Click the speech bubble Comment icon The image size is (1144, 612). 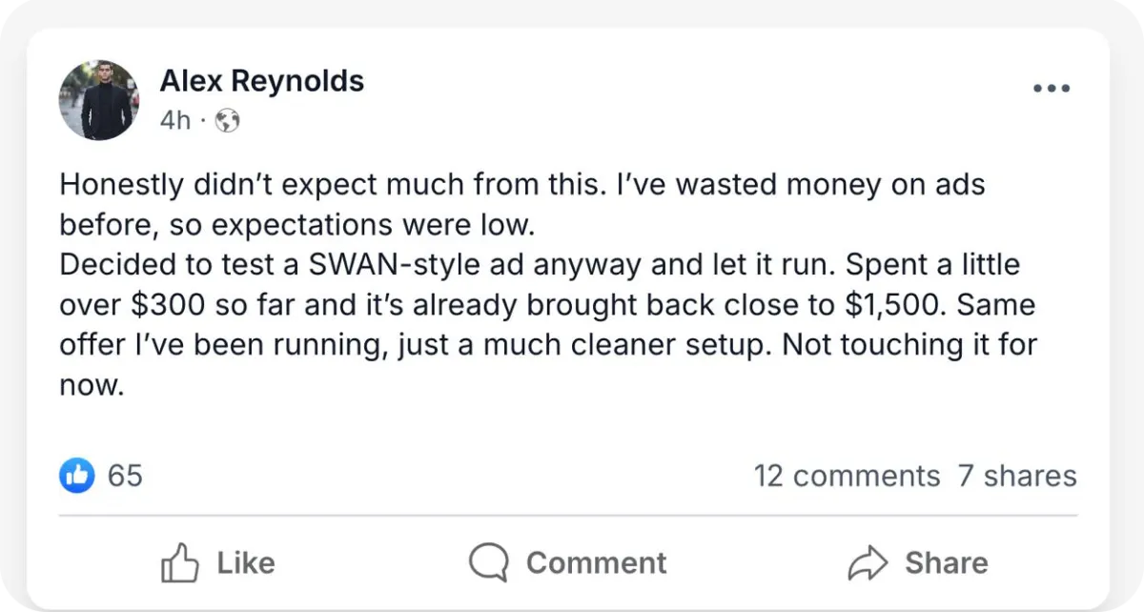point(488,563)
